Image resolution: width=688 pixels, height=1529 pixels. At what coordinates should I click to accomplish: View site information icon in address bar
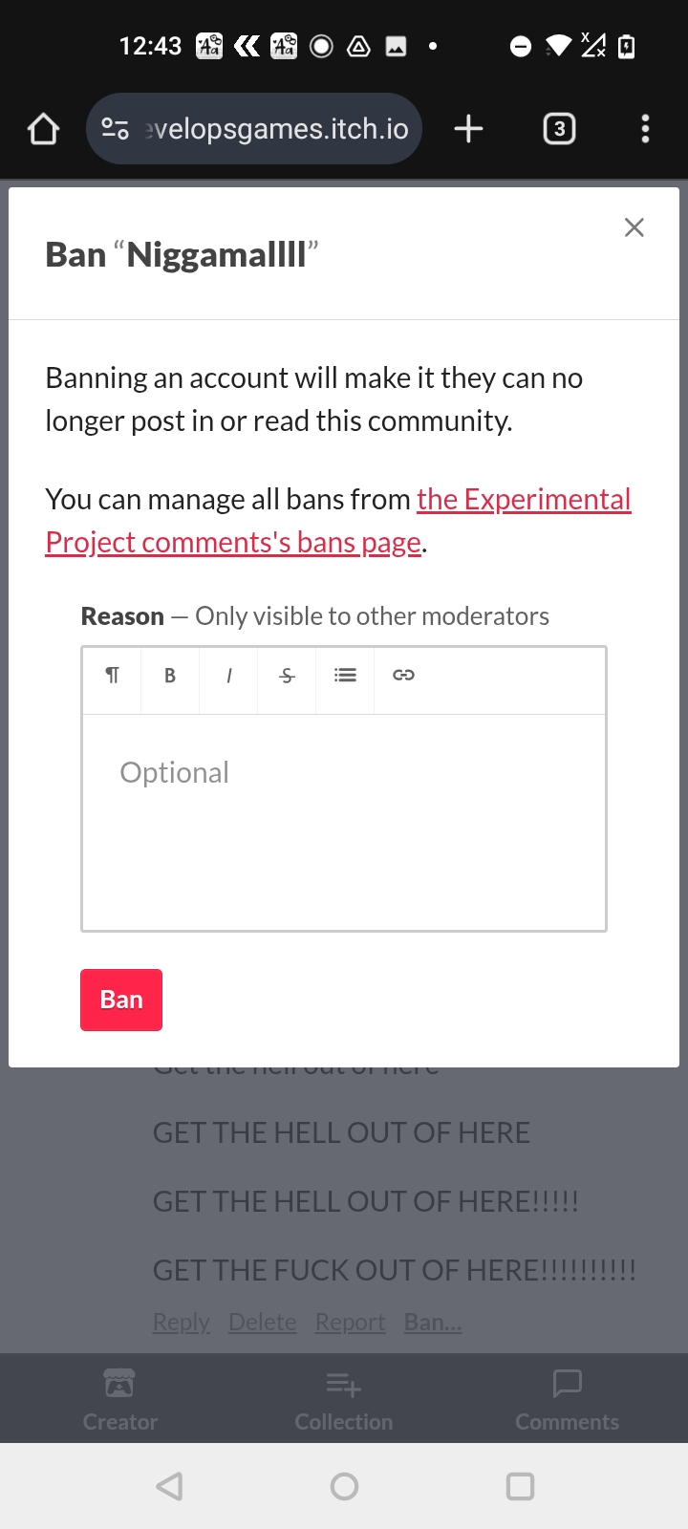pyautogui.click(x=115, y=129)
